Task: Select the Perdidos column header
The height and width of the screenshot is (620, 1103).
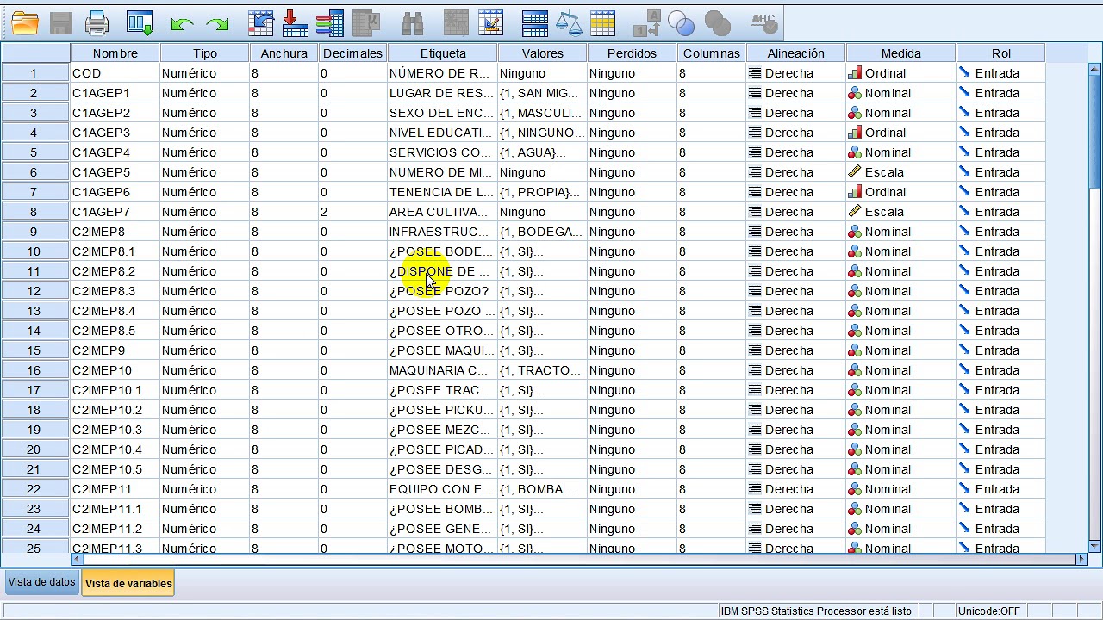Action: coord(632,53)
